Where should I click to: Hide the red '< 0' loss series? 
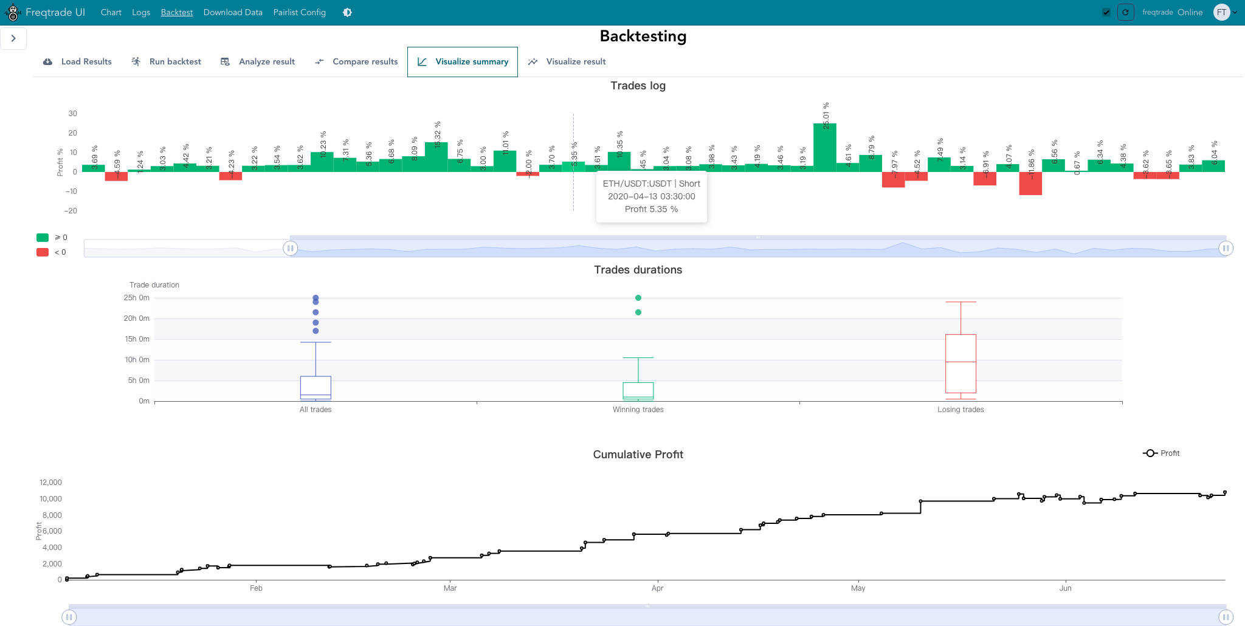43,252
